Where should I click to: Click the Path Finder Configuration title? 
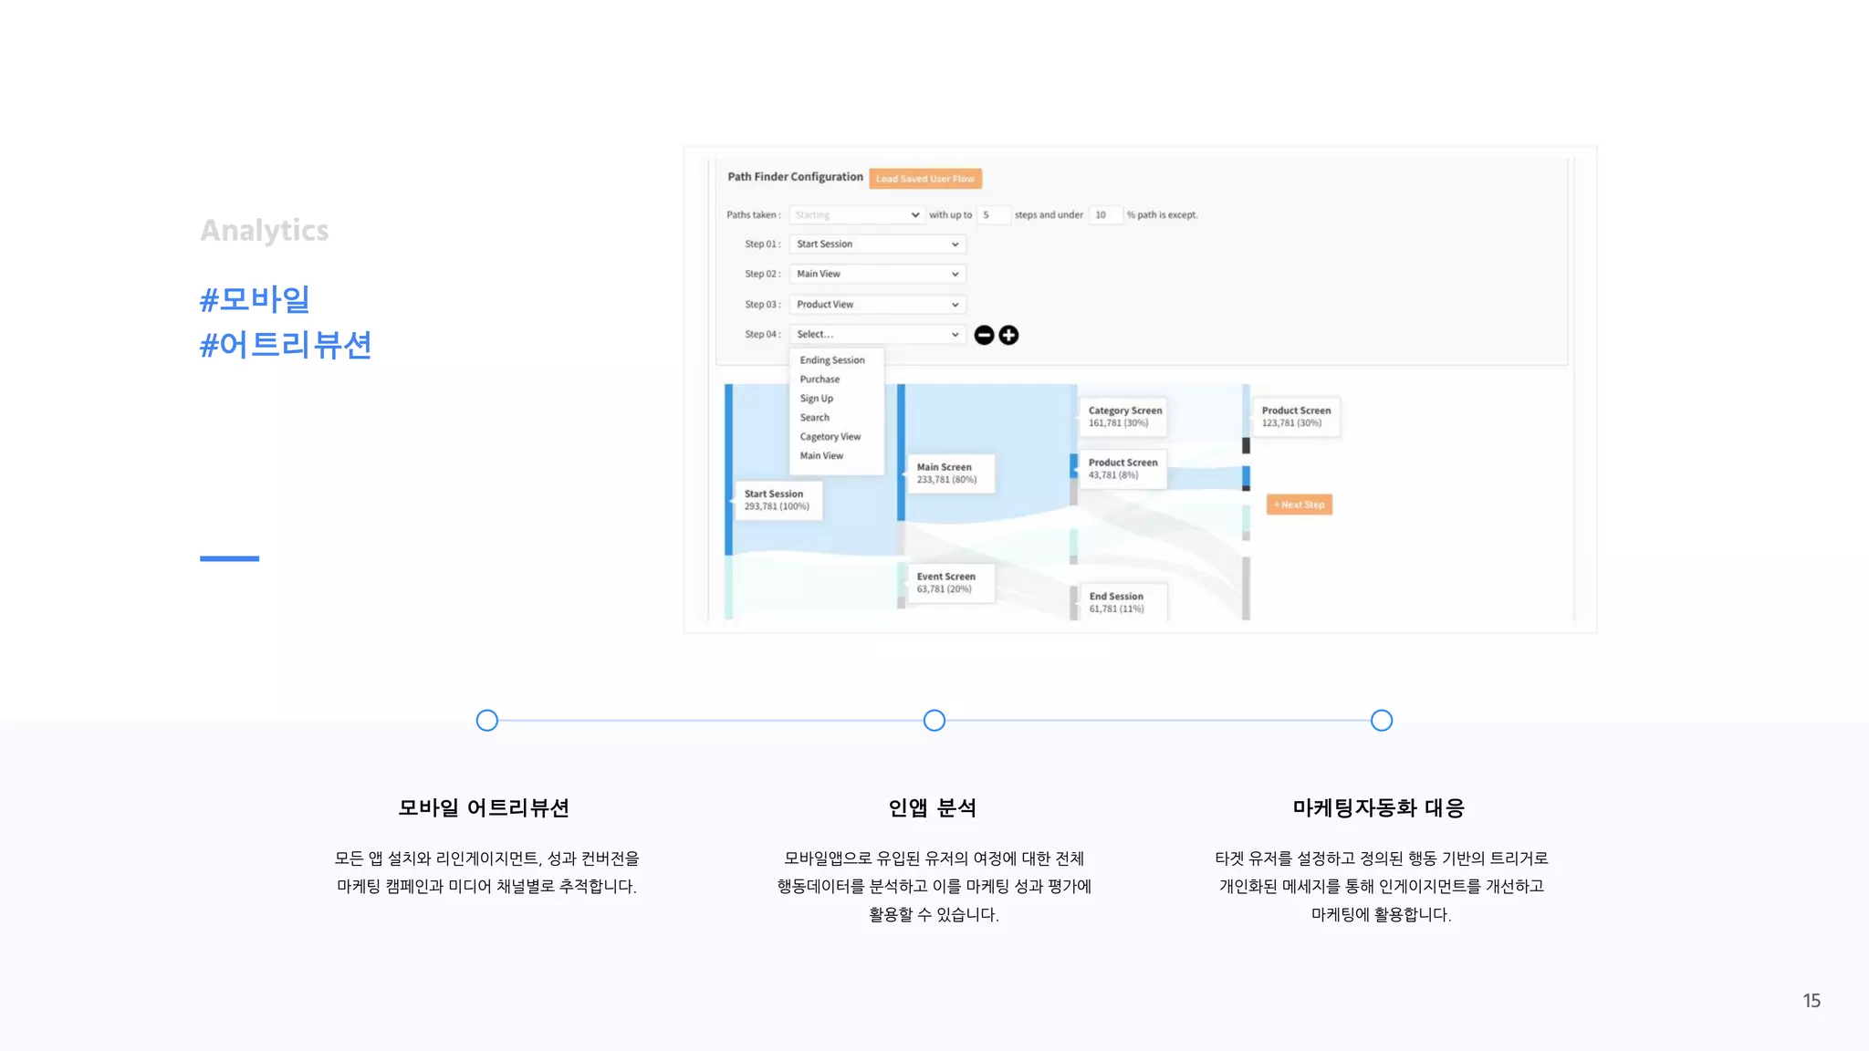coord(795,177)
